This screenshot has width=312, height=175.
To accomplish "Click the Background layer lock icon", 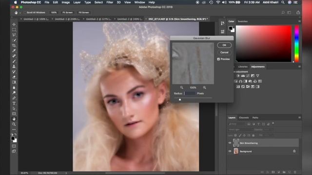I will pyautogui.click(x=294, y=151).
